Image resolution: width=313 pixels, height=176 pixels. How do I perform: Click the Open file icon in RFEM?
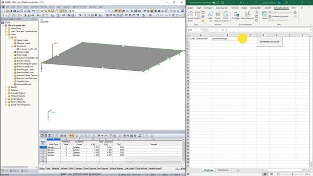point(7,11)
